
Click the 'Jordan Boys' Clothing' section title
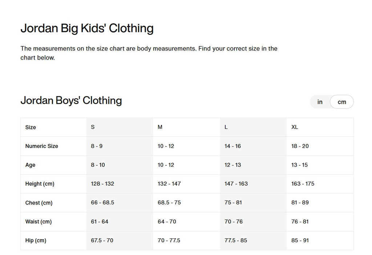[x=71, y=101]
